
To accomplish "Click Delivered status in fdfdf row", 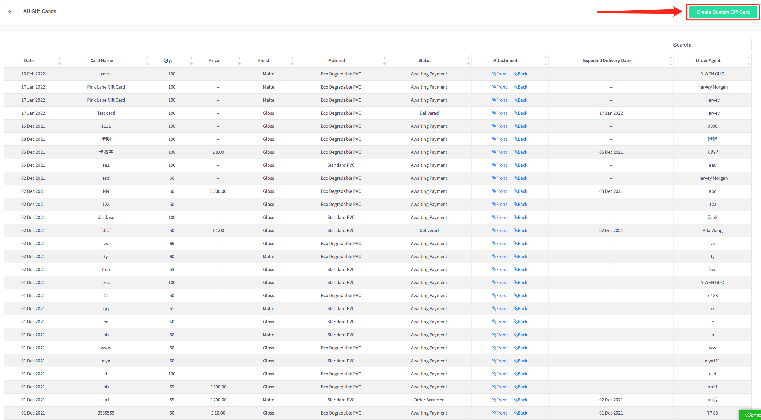I will [x=429, y=231].
